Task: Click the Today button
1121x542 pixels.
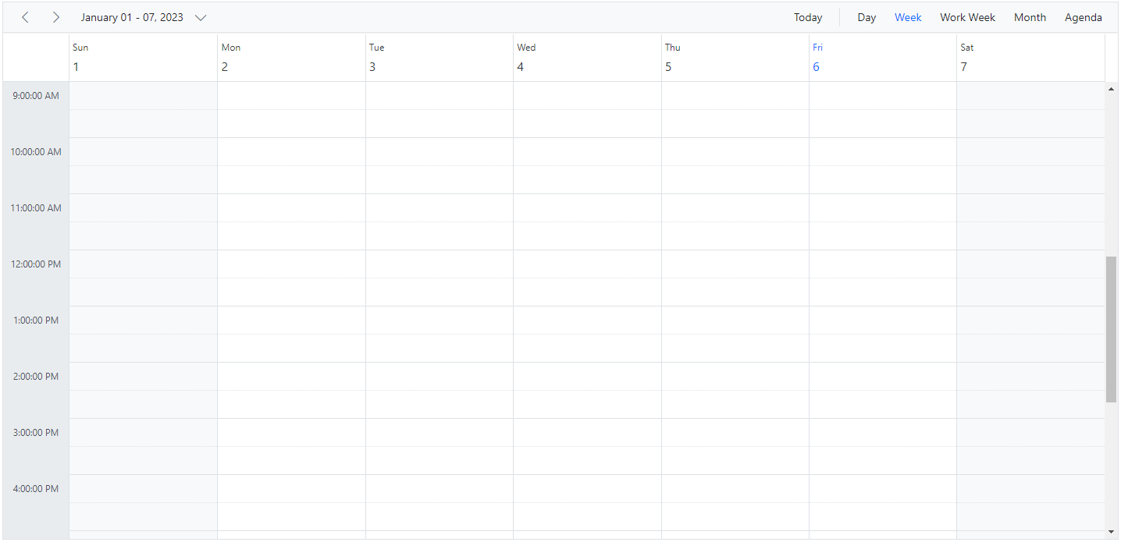Action: [808, 17]
